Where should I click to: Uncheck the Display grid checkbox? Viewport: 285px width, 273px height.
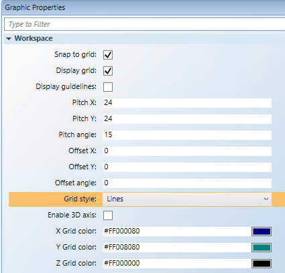108,71
